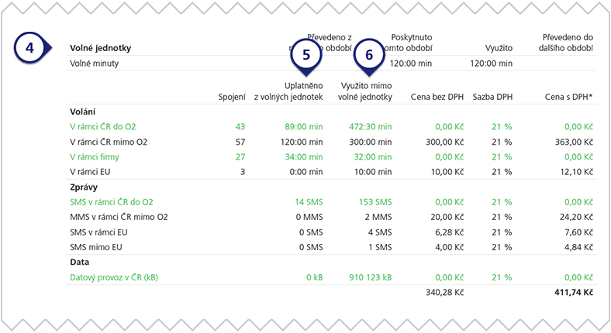The width and height of the screenshot is (611, 333).
Task: Click the 'V rámci firmy' row label
Action: click(94, 156)
